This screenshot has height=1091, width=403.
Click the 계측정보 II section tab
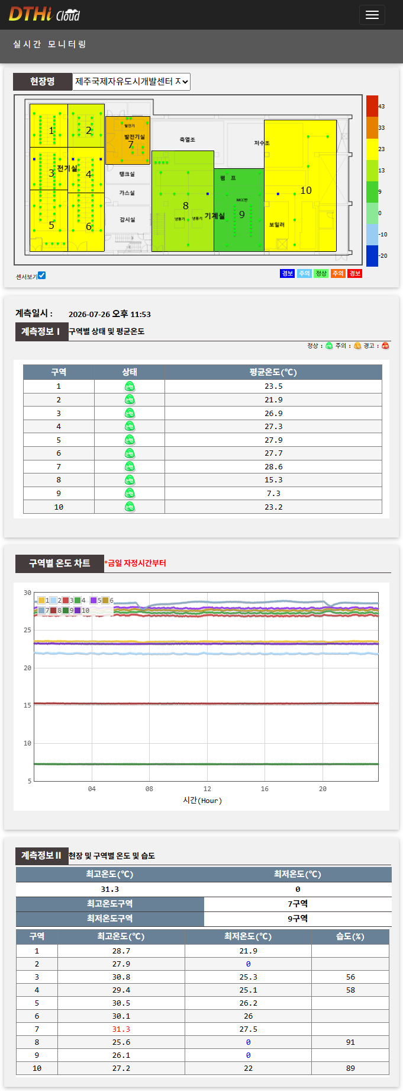pyautogui.click(x=41, y=856)
